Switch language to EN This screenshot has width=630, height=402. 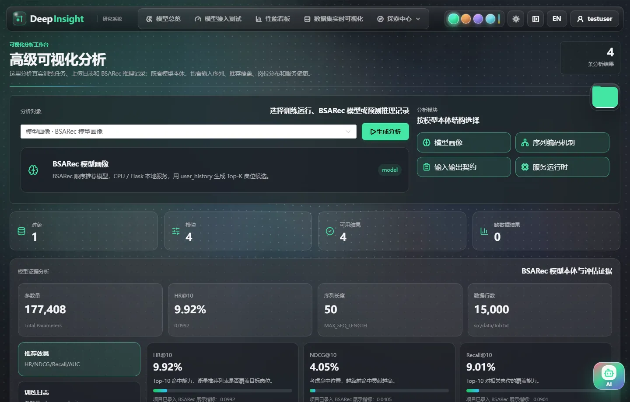(x=556, y=19)
